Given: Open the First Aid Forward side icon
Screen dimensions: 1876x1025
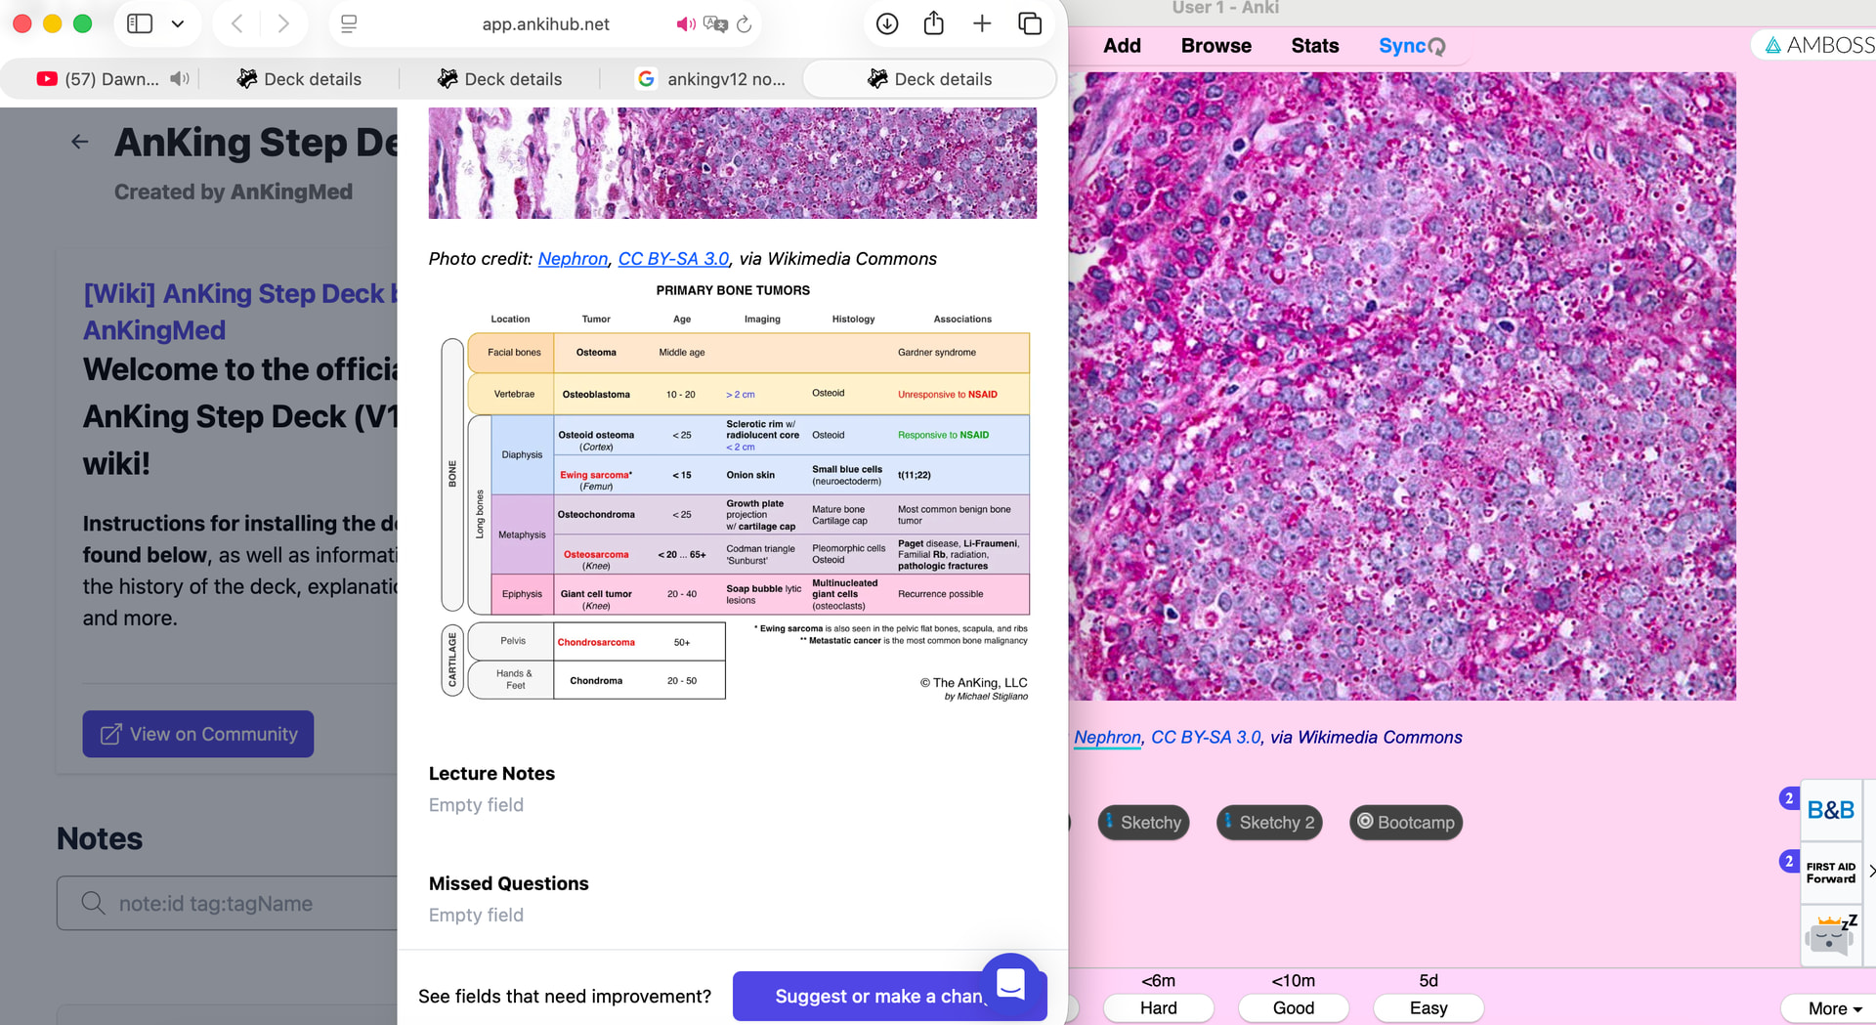Looking at the screenshot, I should click(1830, 873).
